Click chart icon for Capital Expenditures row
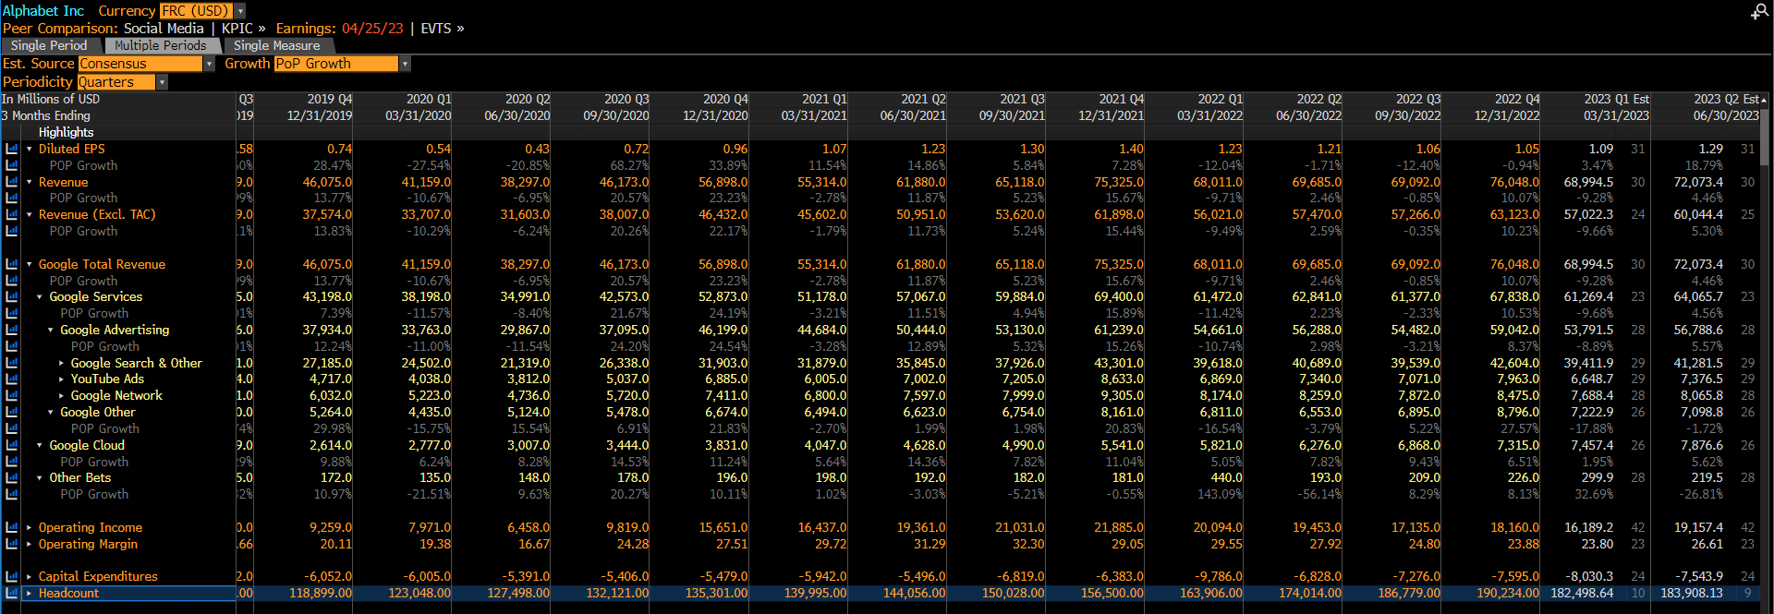The width and height of the screenshot is (1774, 614). (12, 576)
